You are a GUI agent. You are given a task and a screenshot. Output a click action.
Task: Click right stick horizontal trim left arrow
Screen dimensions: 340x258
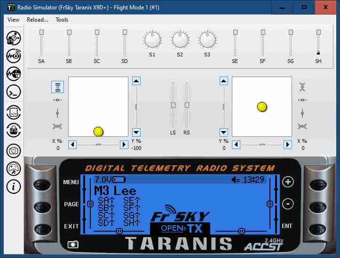click(236, 144)
